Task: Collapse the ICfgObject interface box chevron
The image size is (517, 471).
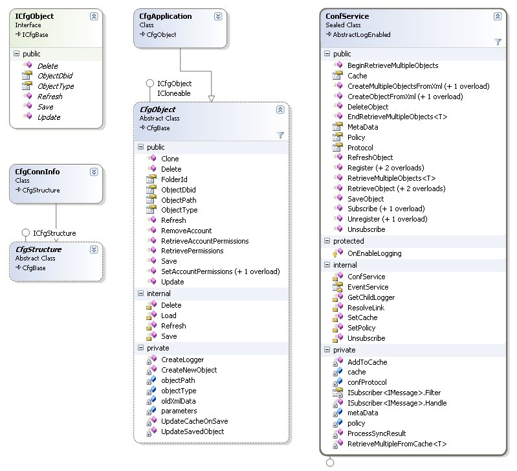Action: pyautogui.click(x=94, y=16)
